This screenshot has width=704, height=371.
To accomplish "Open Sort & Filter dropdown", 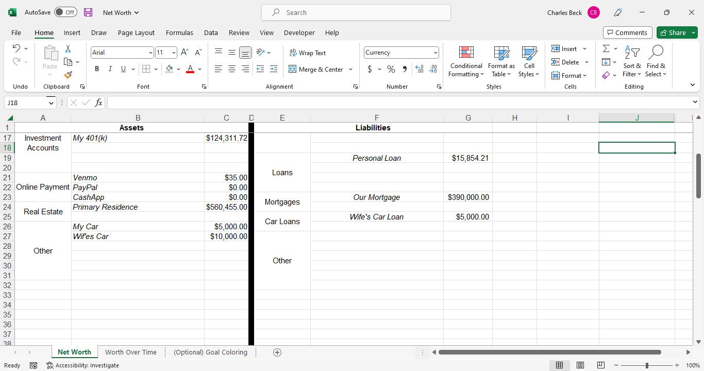I will 632,62.
